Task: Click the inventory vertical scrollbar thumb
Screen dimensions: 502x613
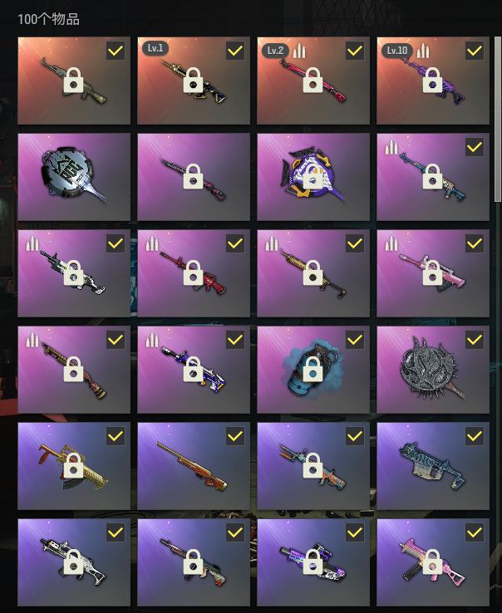Action: (498, 120)
